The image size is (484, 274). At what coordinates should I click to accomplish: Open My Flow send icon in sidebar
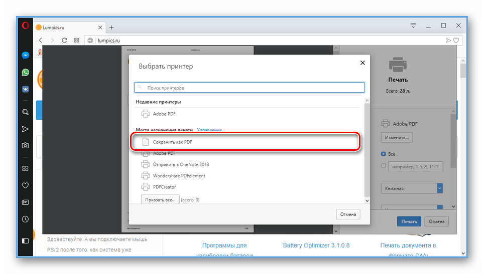pos(25,129)
